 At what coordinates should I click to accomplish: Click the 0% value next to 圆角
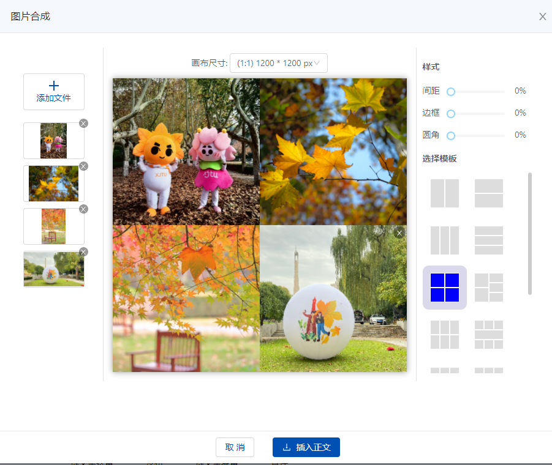pyautogui.click(x=520, y=135)
